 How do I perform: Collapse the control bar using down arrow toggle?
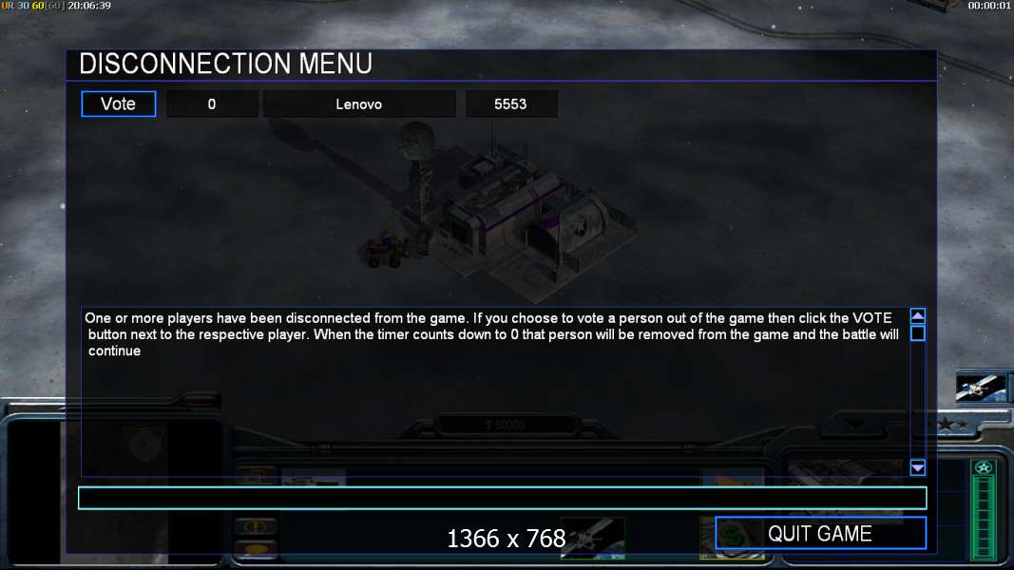coord(855,424)
